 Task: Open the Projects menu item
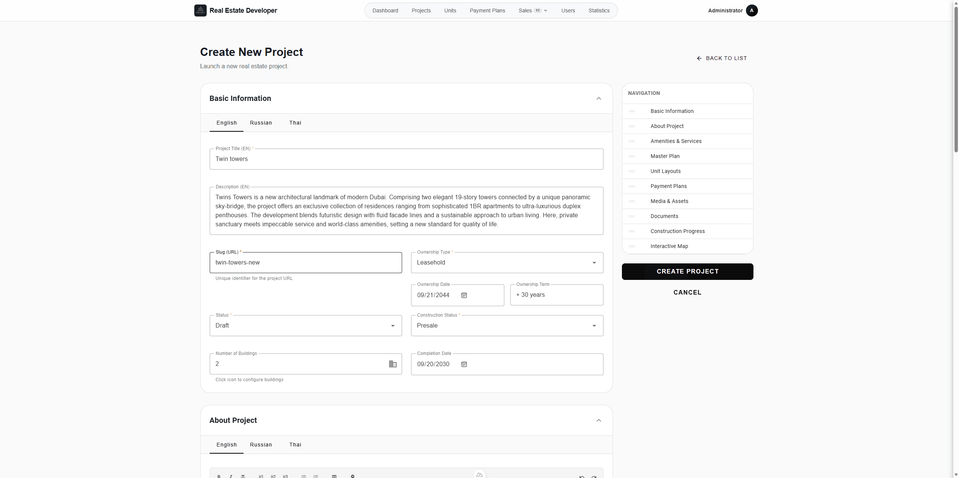(x=421, y=11)
